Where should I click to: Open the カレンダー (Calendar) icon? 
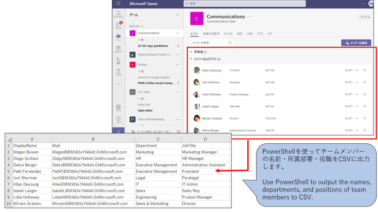point(118,48)
